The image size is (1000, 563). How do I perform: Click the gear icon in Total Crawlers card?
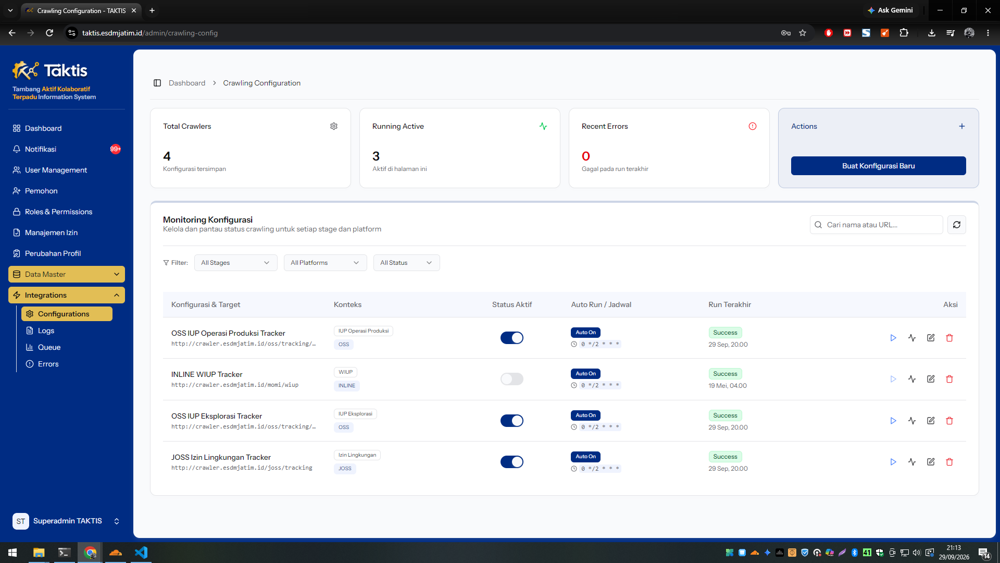334,126
